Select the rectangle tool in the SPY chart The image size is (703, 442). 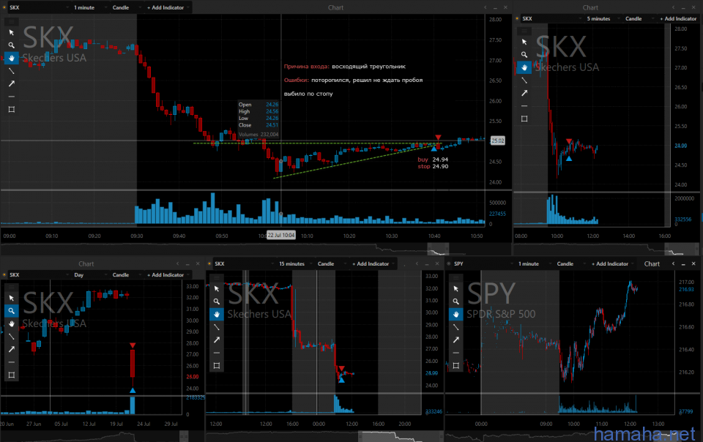click(456, 365)
